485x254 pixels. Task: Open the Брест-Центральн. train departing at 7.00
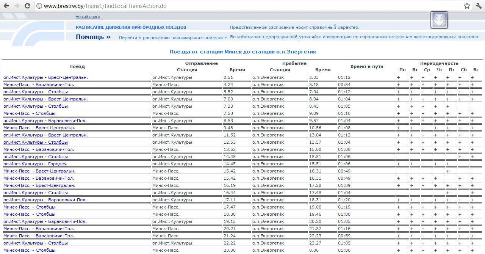pos(45,99)
